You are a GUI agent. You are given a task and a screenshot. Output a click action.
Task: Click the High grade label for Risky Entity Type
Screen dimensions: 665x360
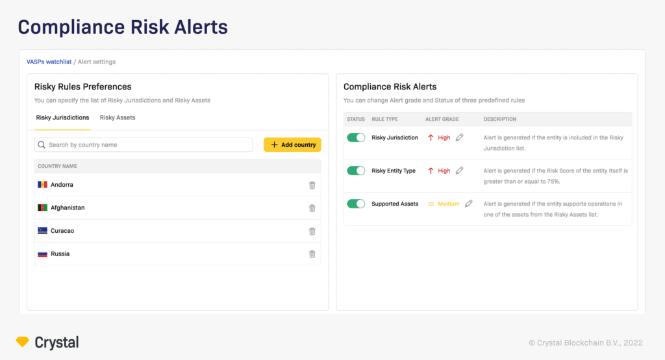pyautogui.click(x=444, y=171)
